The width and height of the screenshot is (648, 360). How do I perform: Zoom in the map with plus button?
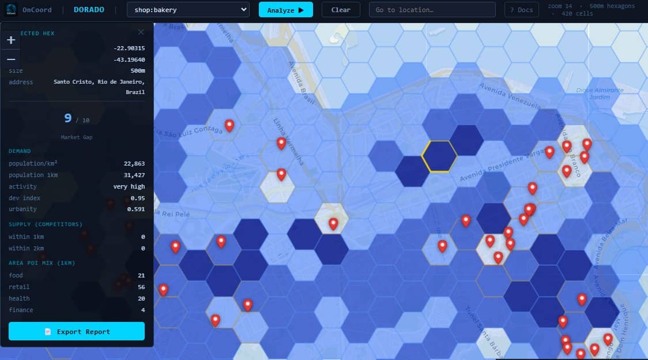click(x=11, y=40)
